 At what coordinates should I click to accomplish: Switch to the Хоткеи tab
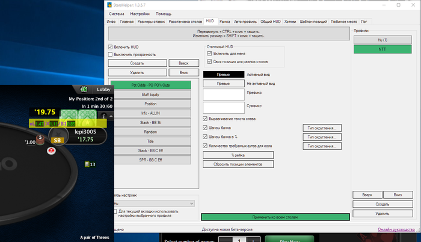coord(290,22)
